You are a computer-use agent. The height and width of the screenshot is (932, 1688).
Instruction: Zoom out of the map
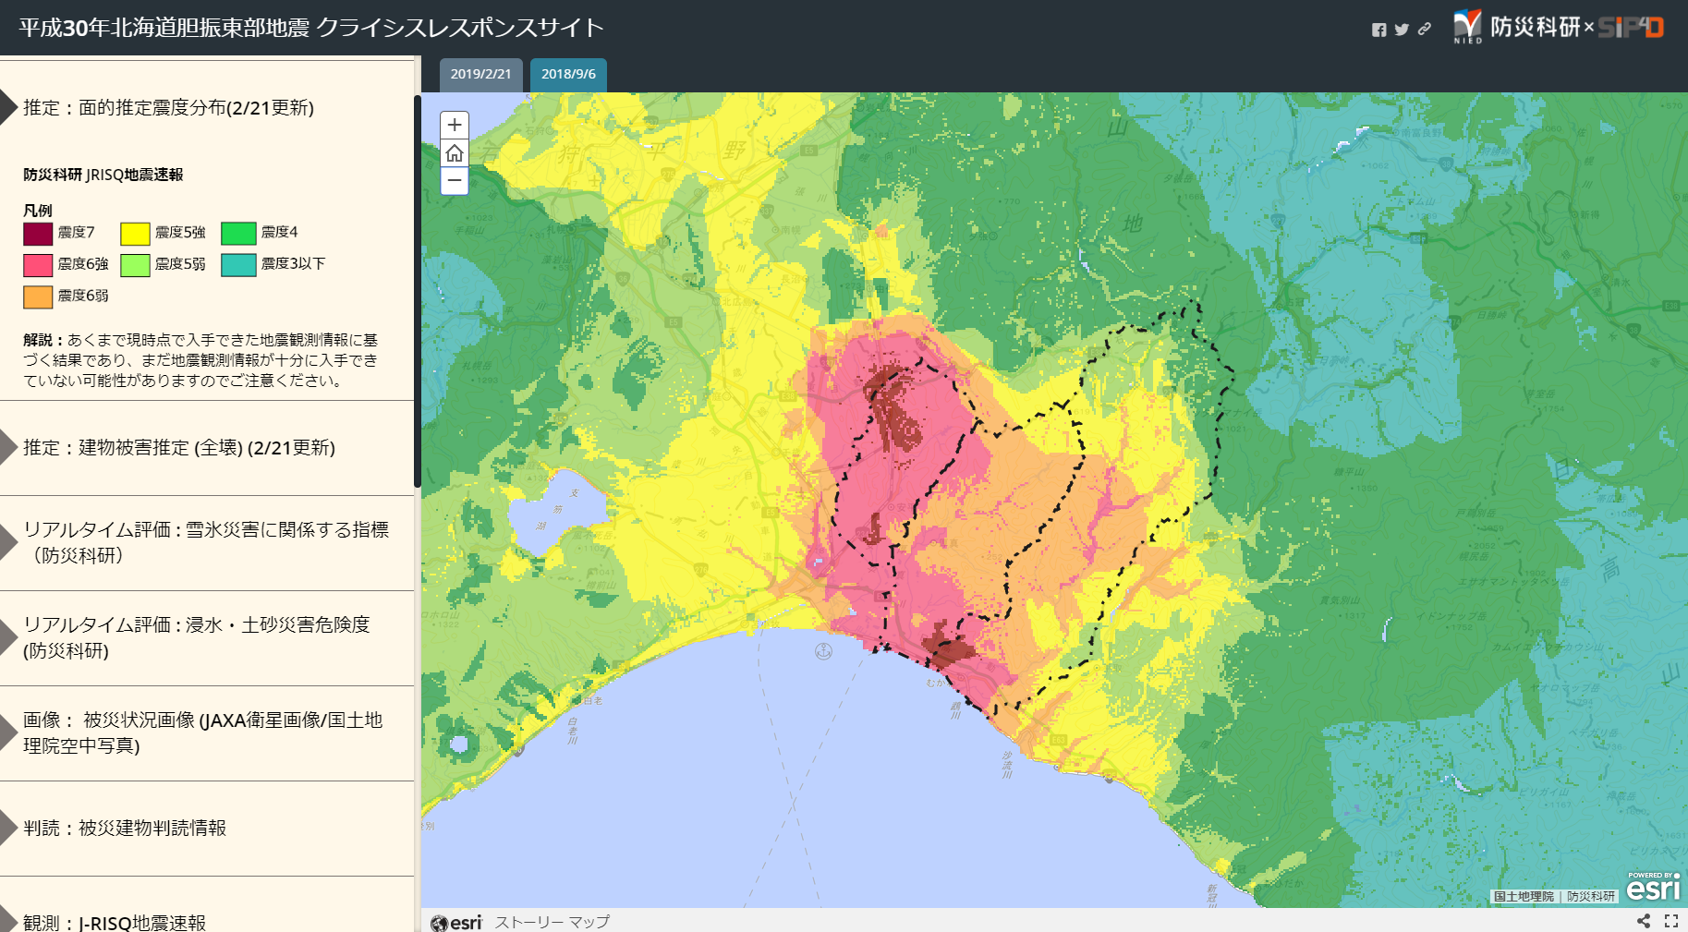[x=455, y=180]
